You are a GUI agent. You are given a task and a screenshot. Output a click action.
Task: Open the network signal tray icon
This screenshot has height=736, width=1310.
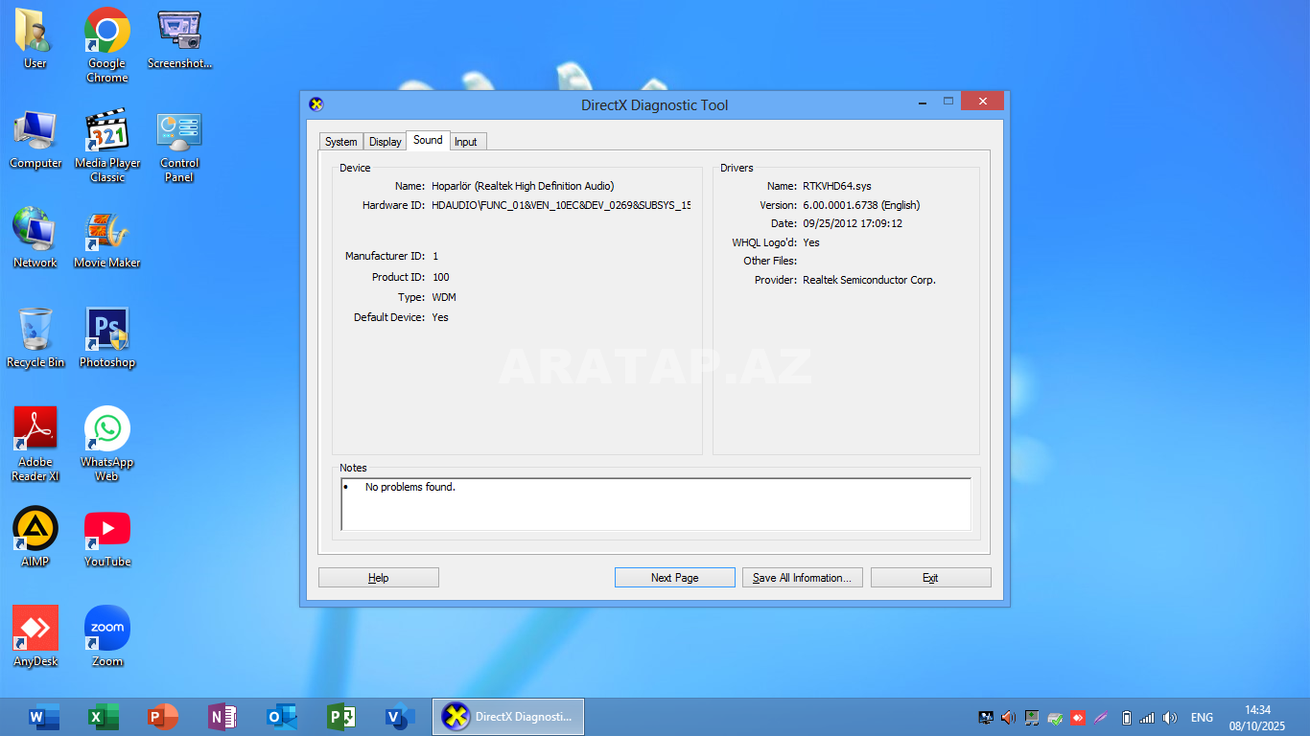1147,717
